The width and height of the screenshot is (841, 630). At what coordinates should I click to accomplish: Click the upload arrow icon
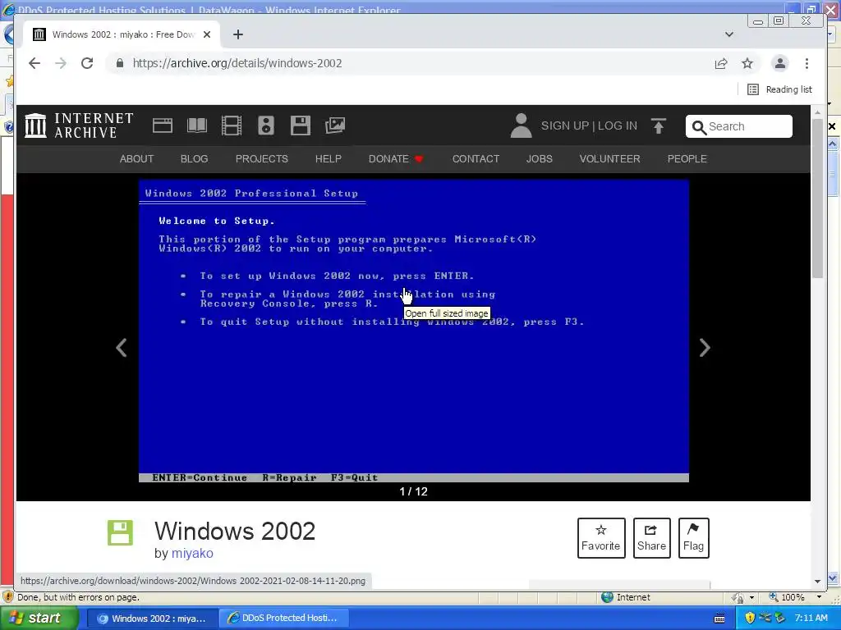658,126
